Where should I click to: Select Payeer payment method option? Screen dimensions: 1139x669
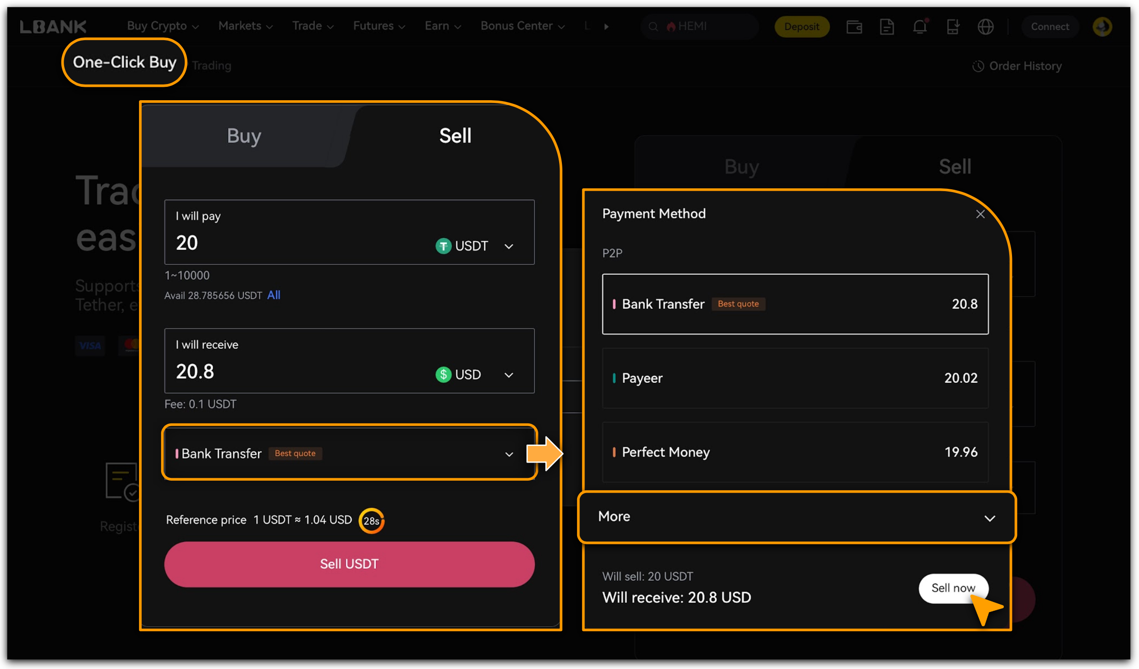pyautogui.click(x=795, y=378)
